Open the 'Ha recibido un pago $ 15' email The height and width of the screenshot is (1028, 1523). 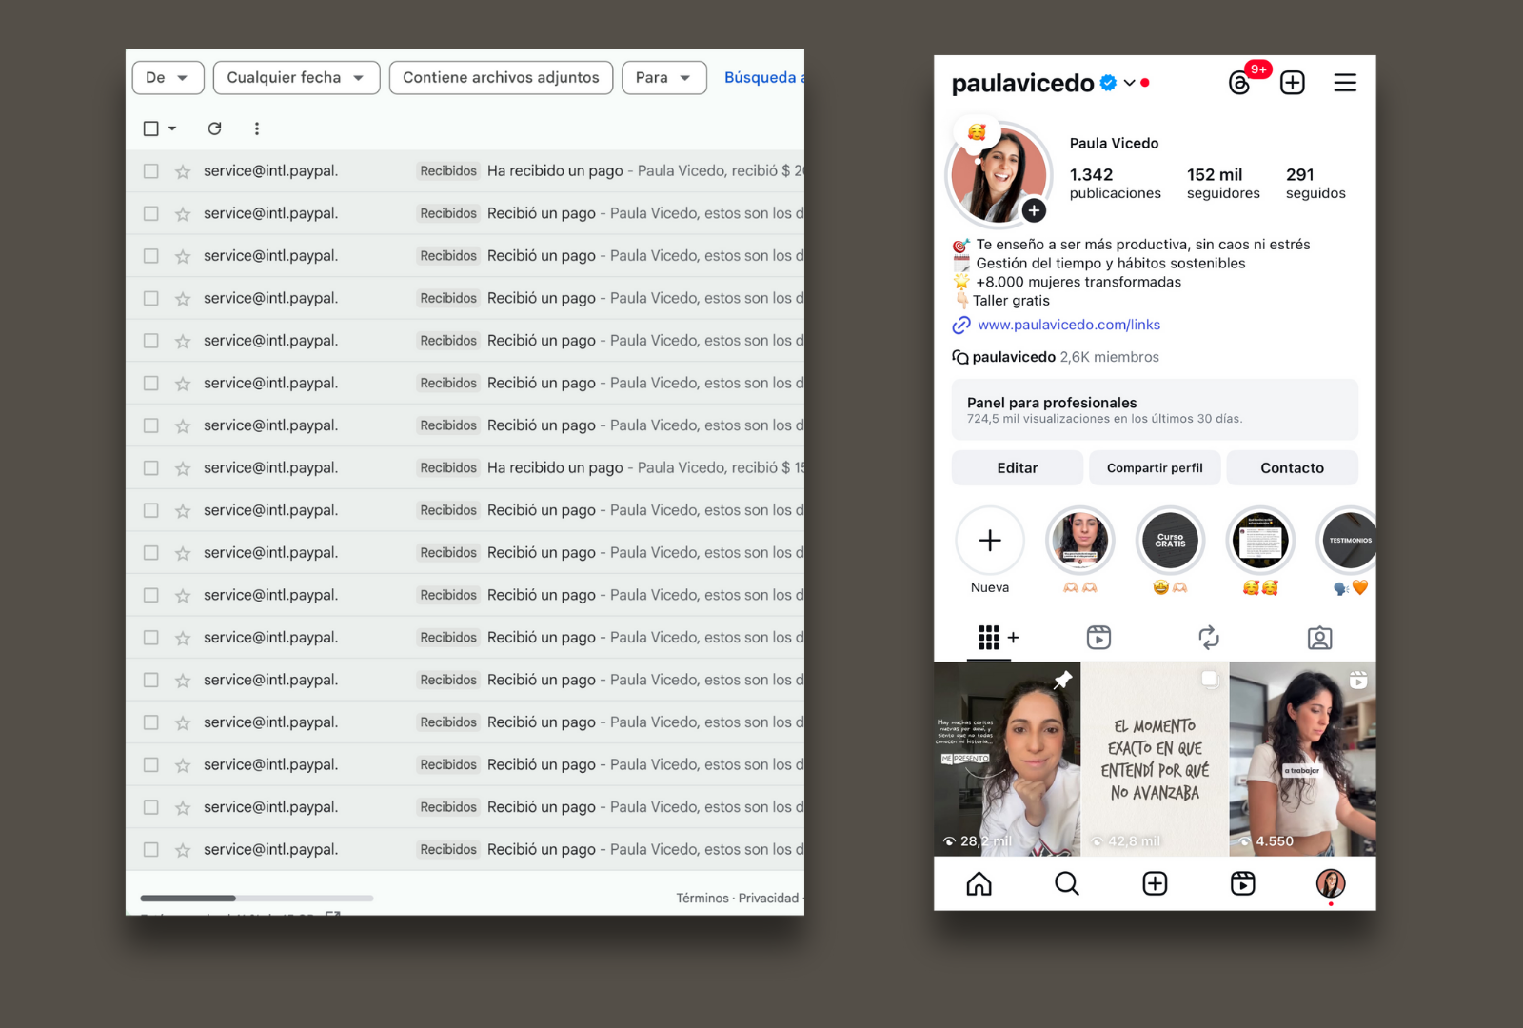(465, 468)
